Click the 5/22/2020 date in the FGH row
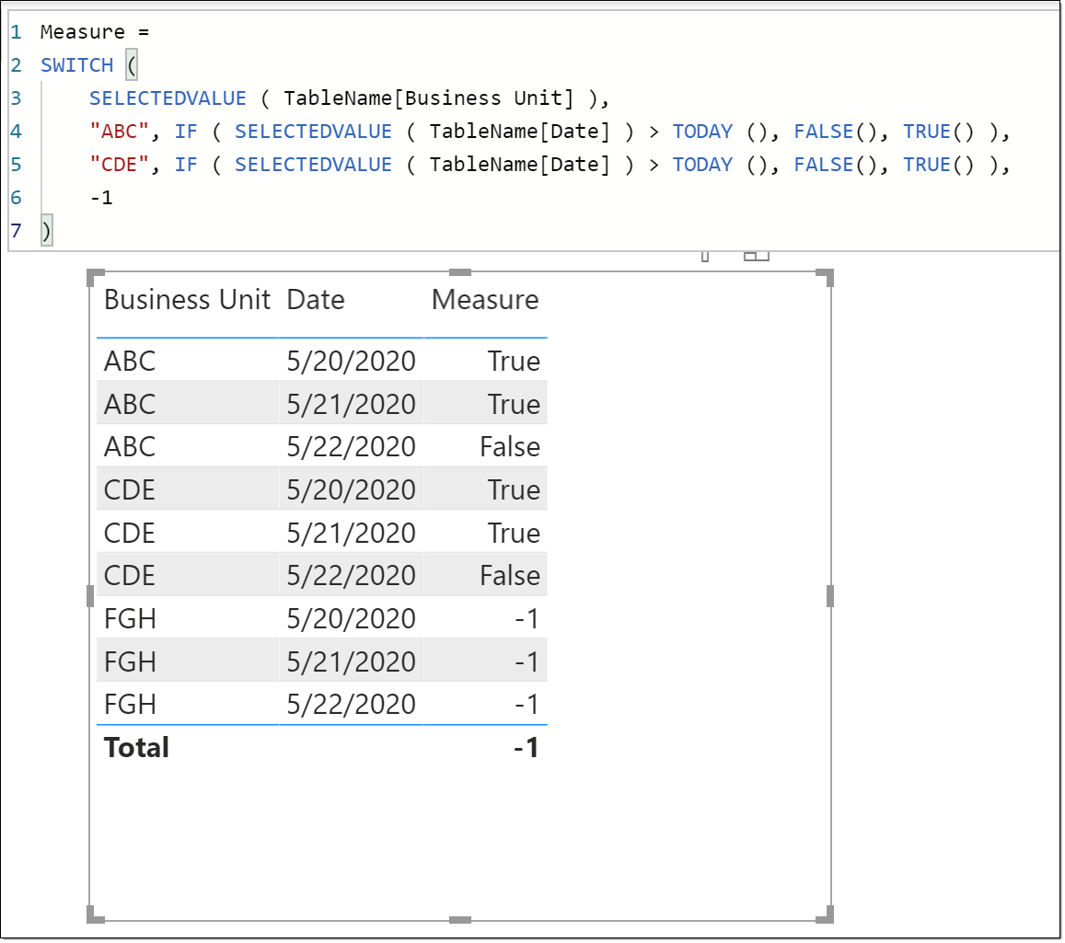This screenshot has height=943, width=1065. point(351,704)
